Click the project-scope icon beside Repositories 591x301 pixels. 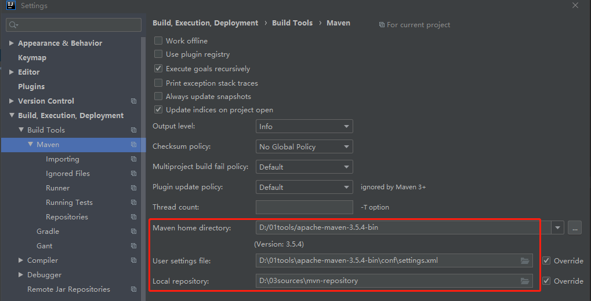(x=134, y=217)
